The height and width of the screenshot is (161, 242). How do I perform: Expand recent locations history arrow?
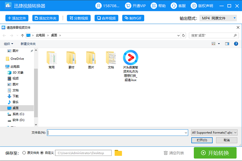pyautogui.click(x=17, y=35)
